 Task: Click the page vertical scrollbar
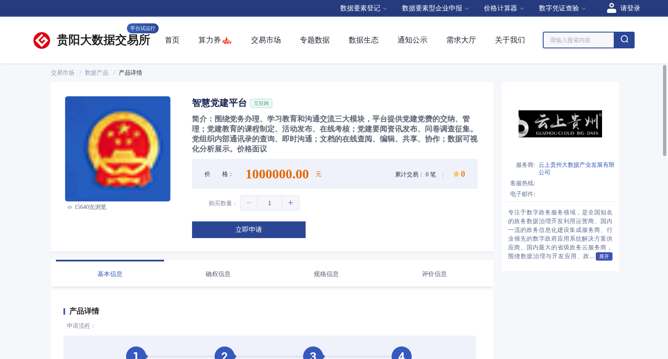[665, 110]
